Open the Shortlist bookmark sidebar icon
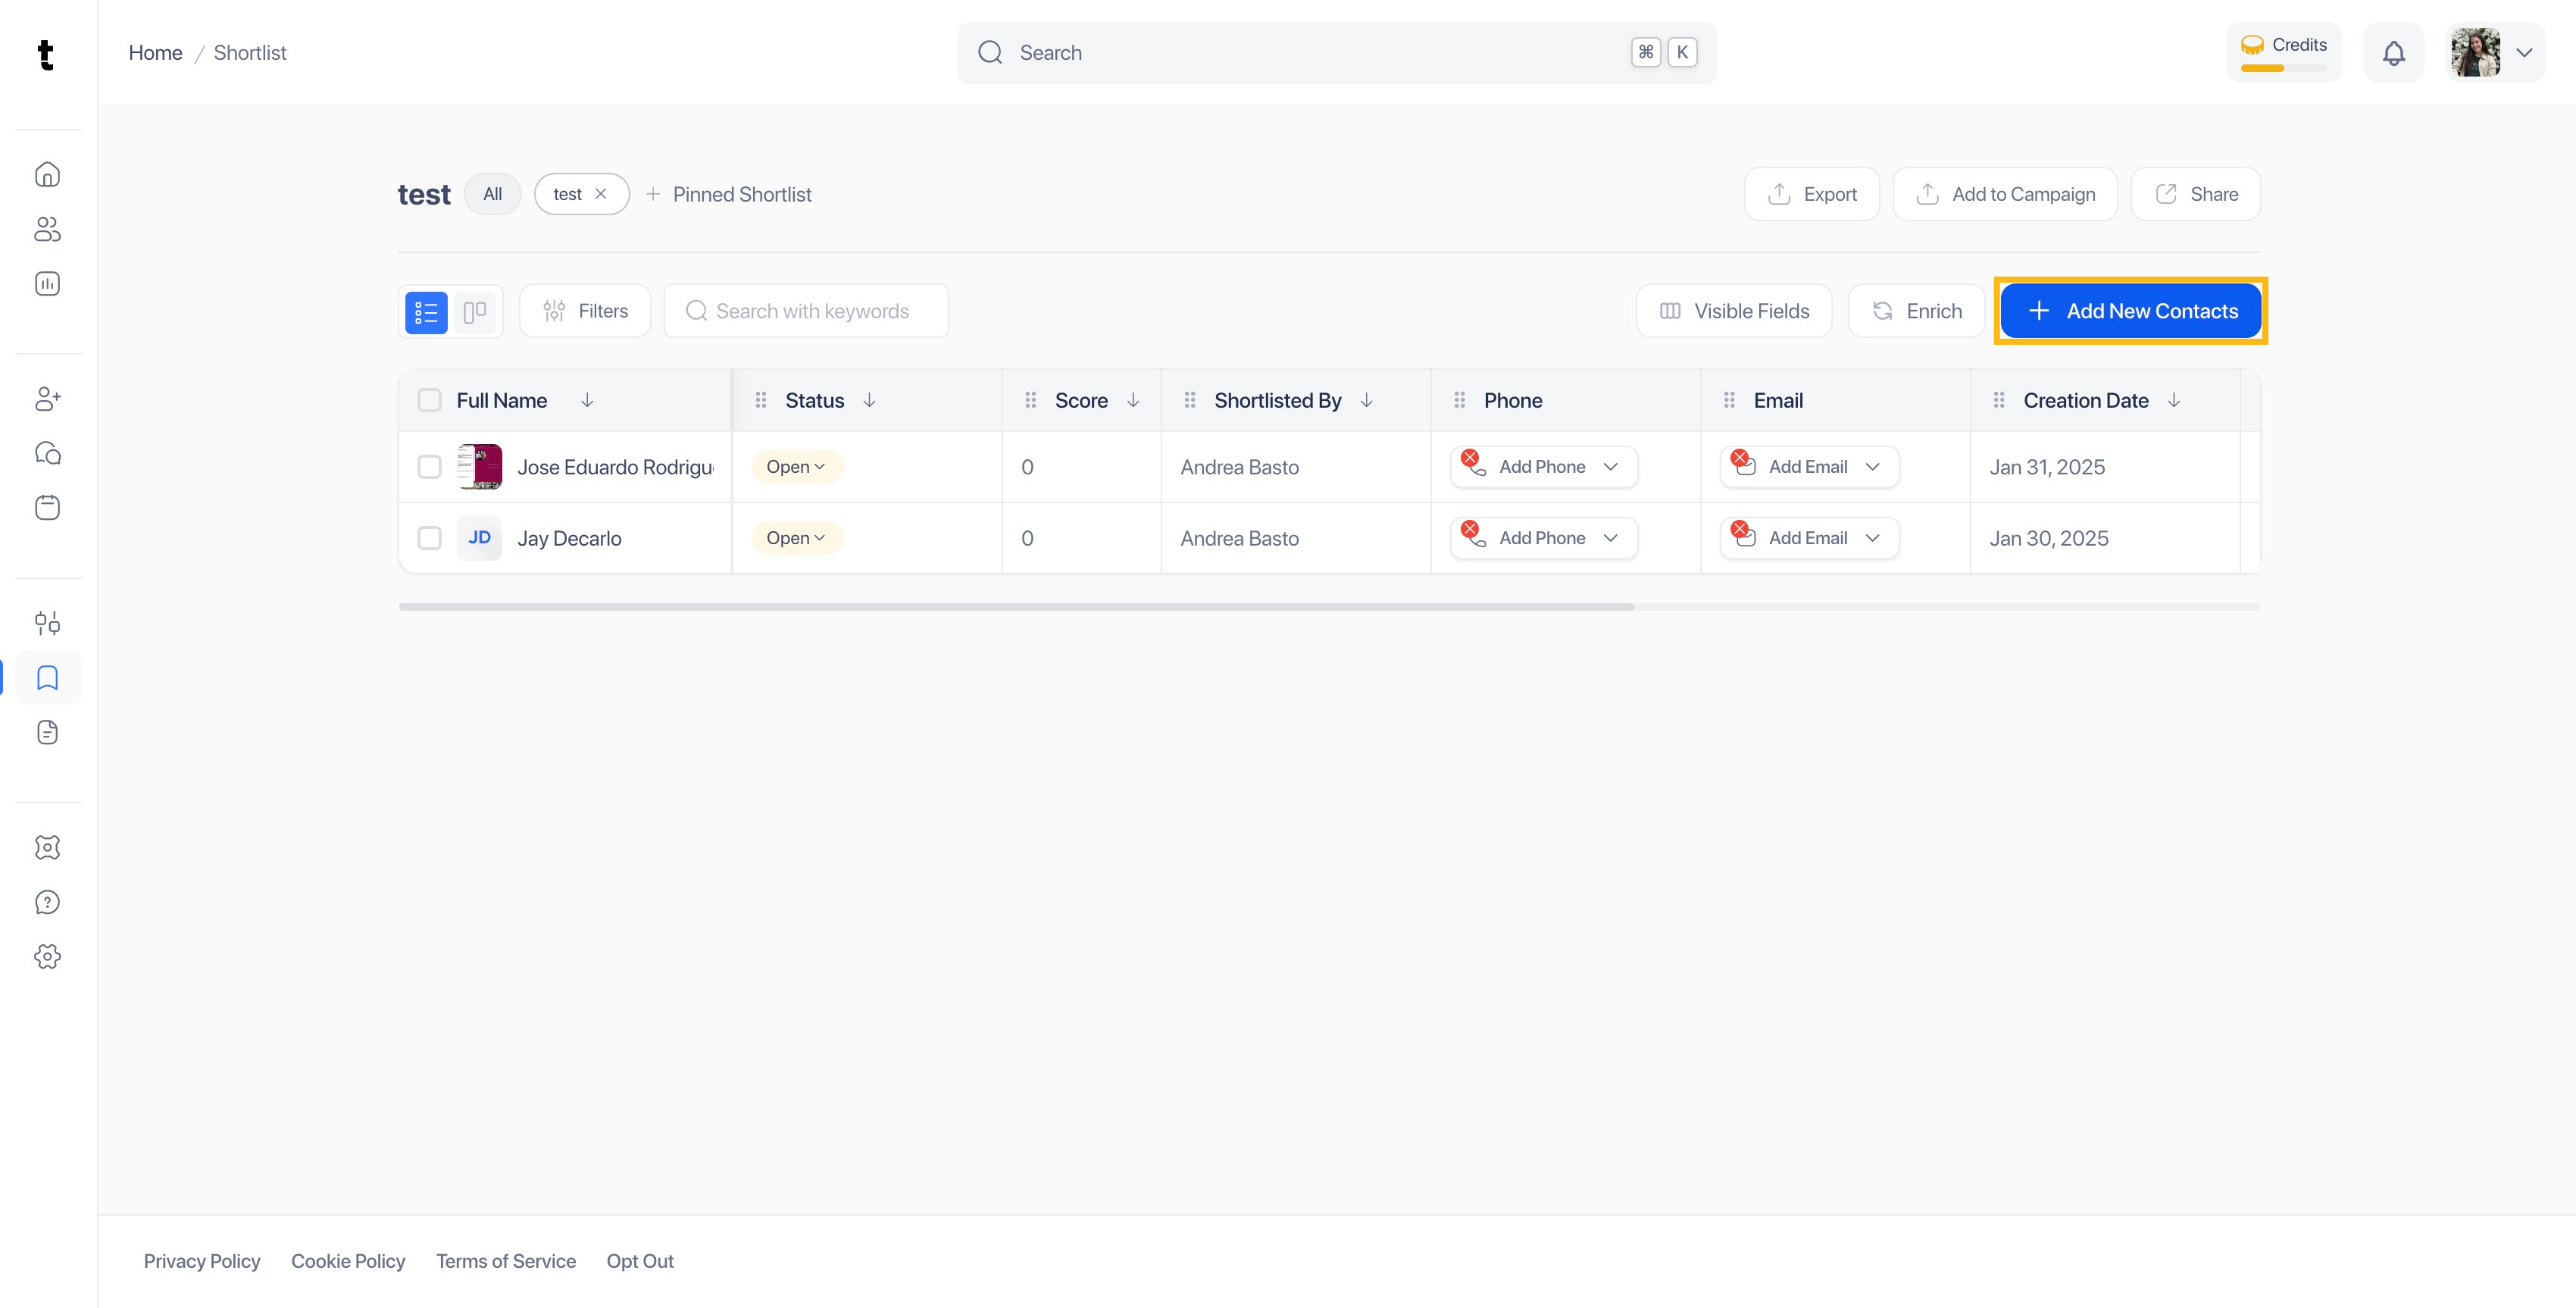The image size is (2576, 1308). (47, 678)
